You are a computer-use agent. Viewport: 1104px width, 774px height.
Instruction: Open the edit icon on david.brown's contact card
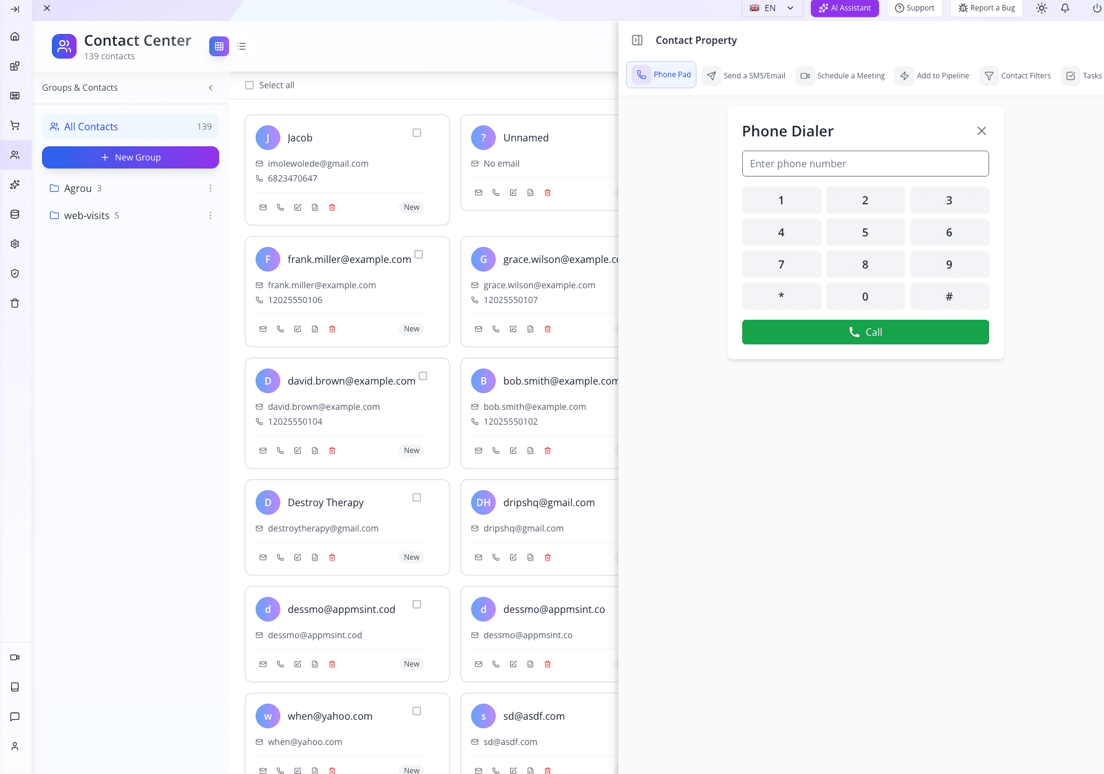pyautogui.click(x=298, y=451)
